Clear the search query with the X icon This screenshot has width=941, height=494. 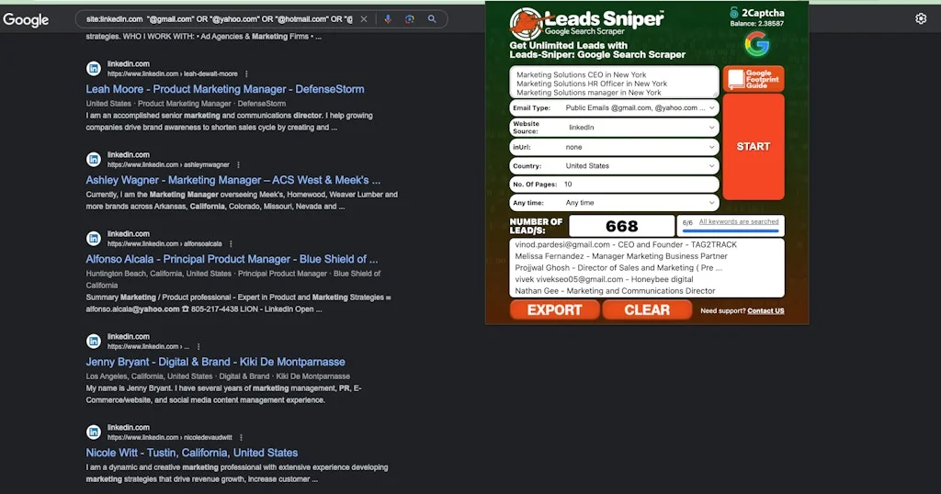tap(364, 19)
